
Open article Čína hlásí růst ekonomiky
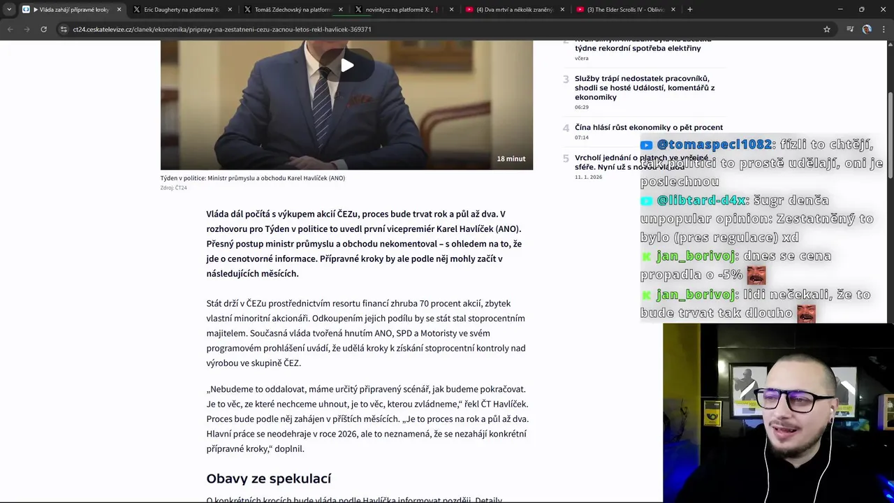point(649,127)
